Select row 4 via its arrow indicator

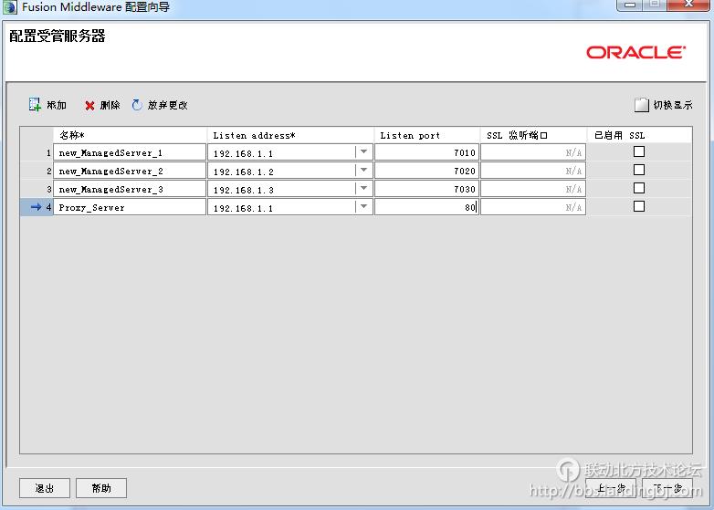click(36, 207)
